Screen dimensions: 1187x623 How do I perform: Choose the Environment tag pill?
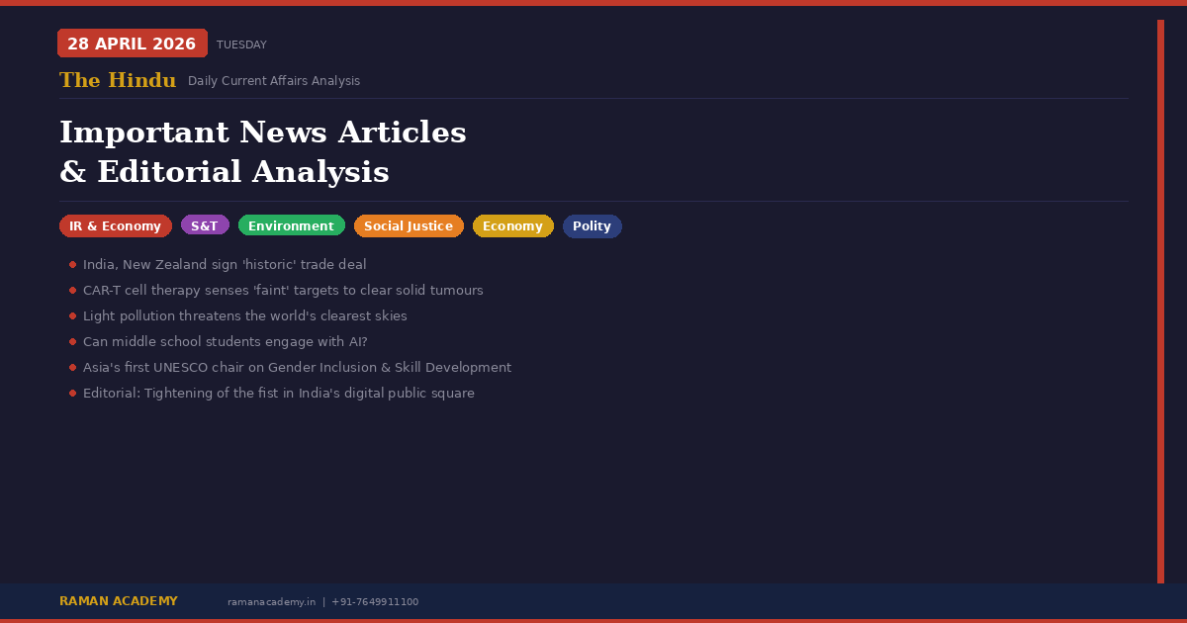tap(291, 226)
